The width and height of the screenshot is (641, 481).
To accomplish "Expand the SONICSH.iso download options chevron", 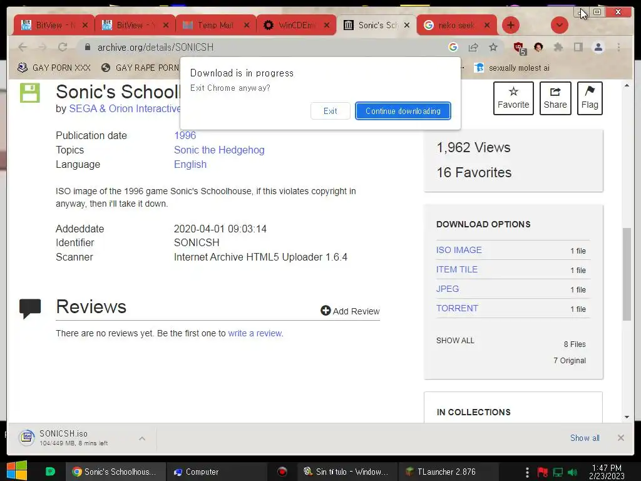I will [x=142, y=438].
